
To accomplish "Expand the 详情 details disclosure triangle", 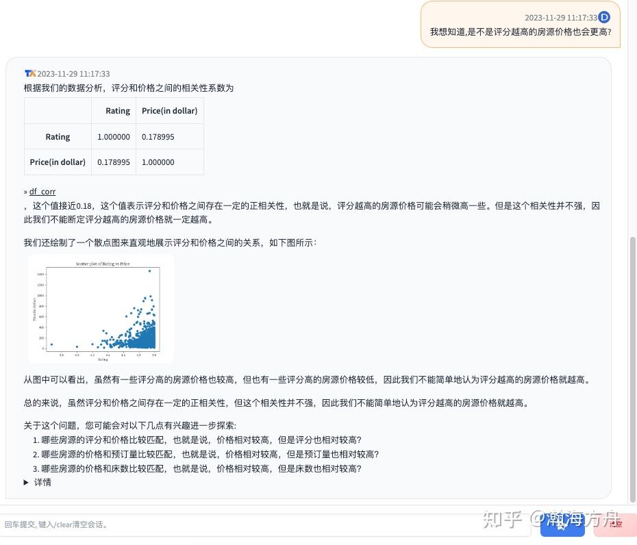I will [34, 482].
